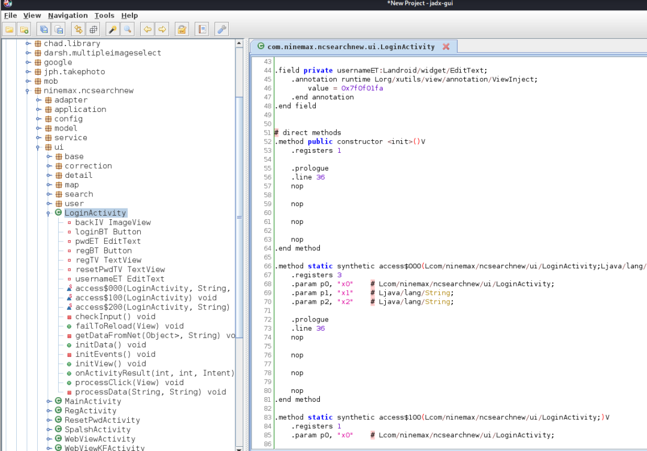Viewport: 647px width, 451px height.
Task: Select the RegActivity class in tree
Action: pyautogui.click(x=90, y=411)
